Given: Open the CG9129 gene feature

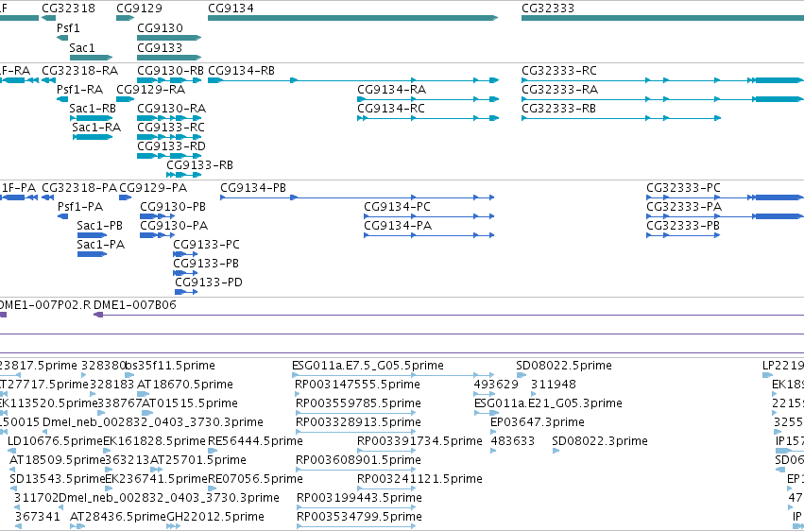Looking at the screenshot, I should click(125, 18).
